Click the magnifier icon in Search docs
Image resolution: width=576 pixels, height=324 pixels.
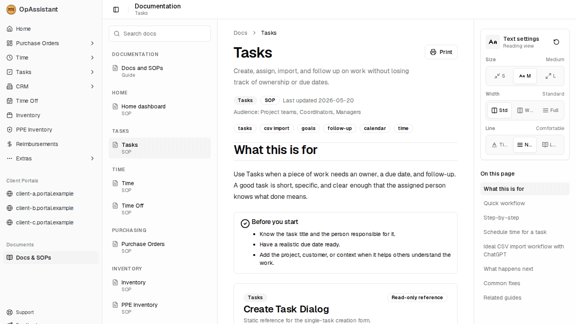(117, 34)
